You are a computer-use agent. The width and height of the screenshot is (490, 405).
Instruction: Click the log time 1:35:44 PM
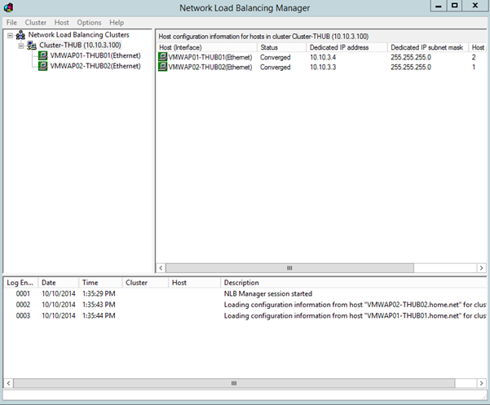pyautogui.click(x=99, y=315)
